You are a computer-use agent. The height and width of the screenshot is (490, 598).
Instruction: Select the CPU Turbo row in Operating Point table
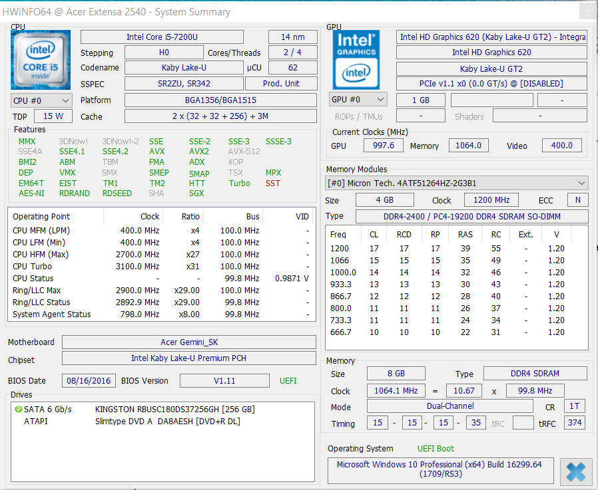160,267
